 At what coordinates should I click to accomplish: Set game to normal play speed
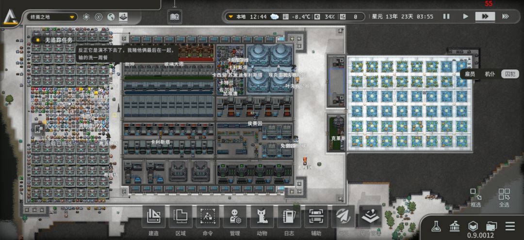[465, 16]
